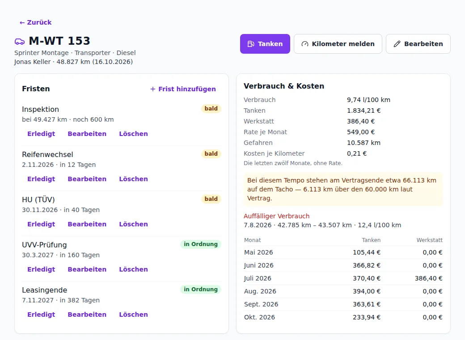Click the Kosten je Kilometer value 0,21 €

[357, 153]
